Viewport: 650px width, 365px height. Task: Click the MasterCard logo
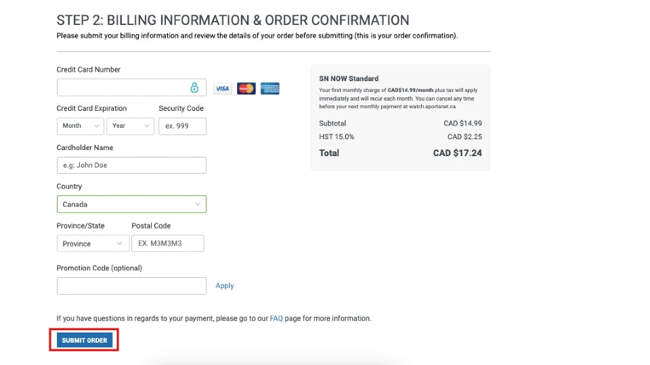click(246, 89)
